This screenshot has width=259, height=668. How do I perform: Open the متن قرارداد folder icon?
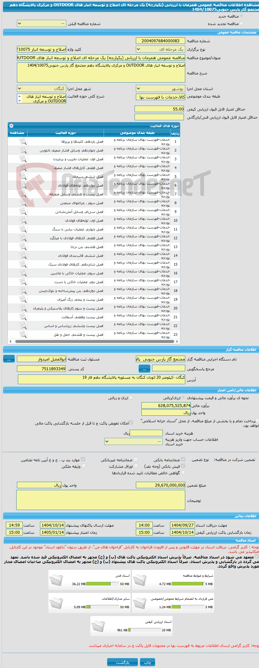coord(140,603)
